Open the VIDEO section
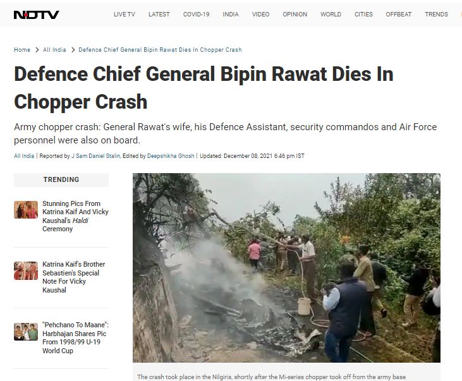Image resolution: width=462 pixels, height=381 pixels. coord(261,14)
